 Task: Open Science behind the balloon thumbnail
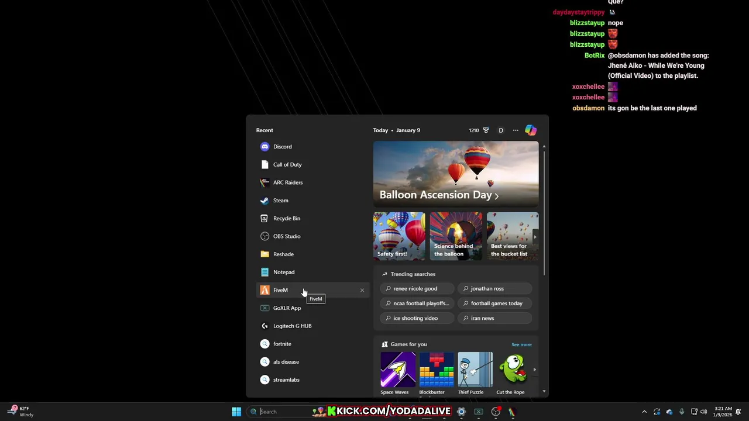456,236
